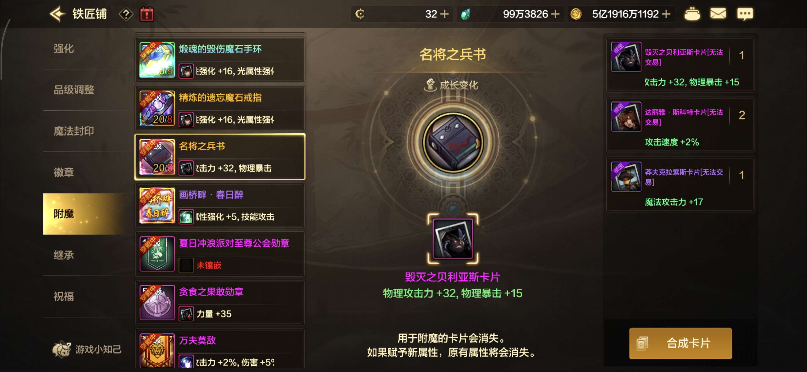Click the 合成卡片 button
The image size is (807, 372).
(680, 343)
